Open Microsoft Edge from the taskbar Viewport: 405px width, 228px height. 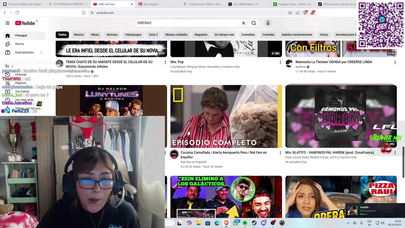217,223
